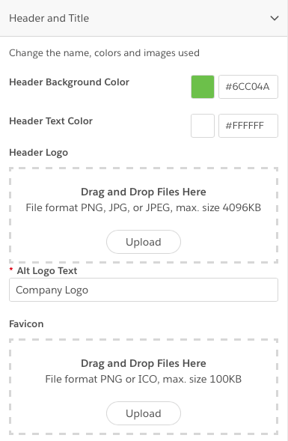
Task: Click the 'Change the name, colors' description
Action: pyautogui.click(x=104, y=53)
